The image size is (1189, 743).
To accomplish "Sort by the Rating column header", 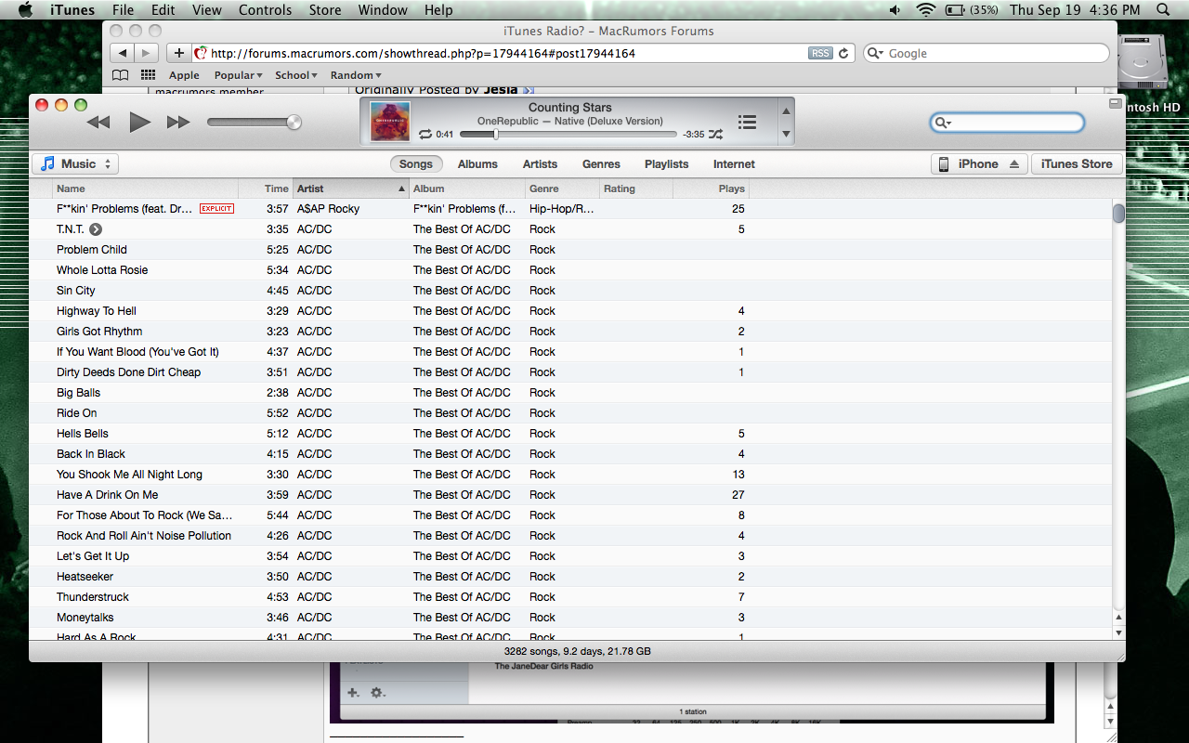I will 636,189.
